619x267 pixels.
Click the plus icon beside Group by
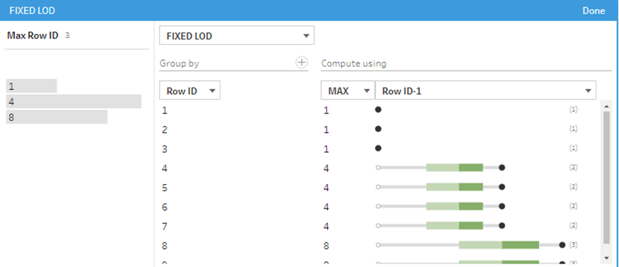[301, 63]
